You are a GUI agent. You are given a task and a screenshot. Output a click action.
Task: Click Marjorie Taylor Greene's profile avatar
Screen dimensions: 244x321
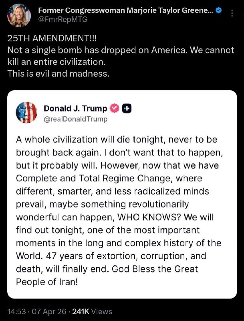tap(19, 15)
